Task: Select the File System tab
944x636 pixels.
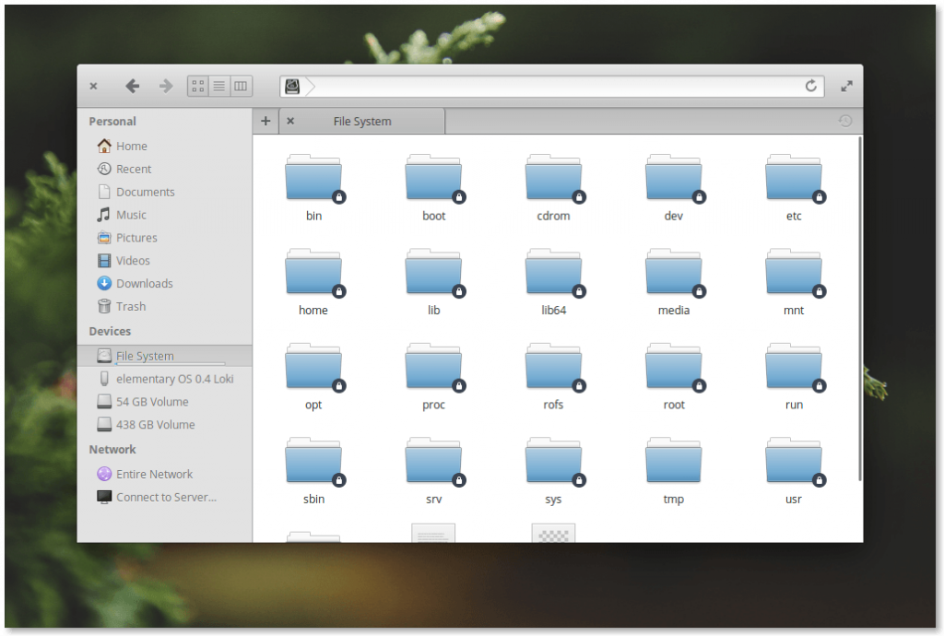Action: pyautogui.click(x=362, y=121)
